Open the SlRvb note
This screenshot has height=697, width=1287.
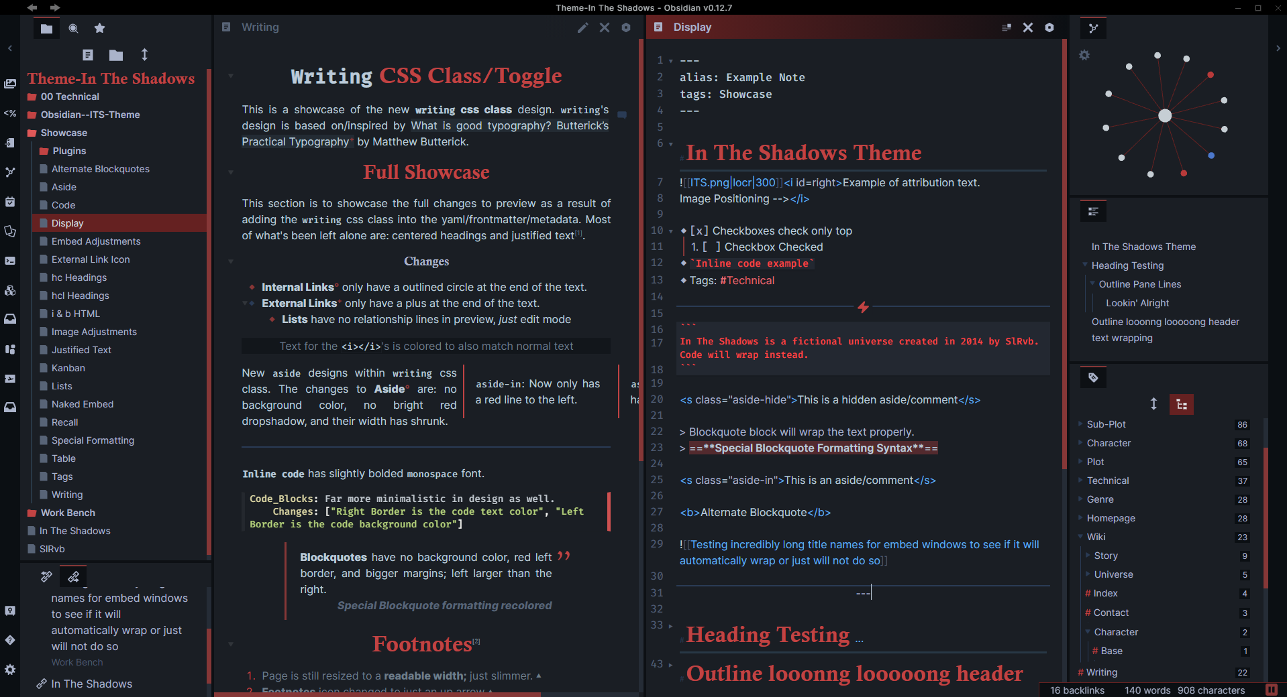pyautogui.click(x=52, y=549)
